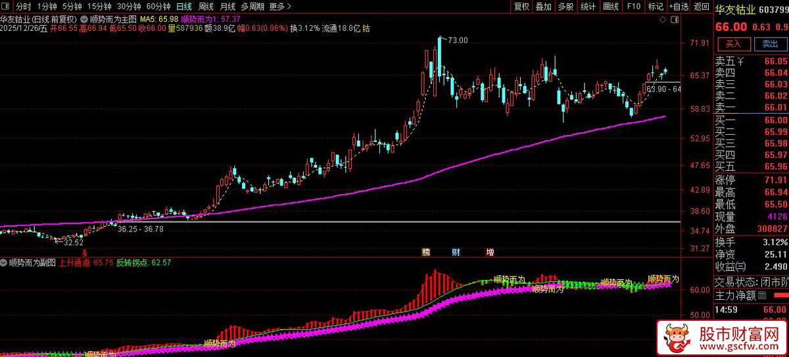
Task: Select the 日线 daily period
Action: click(184, 7)
